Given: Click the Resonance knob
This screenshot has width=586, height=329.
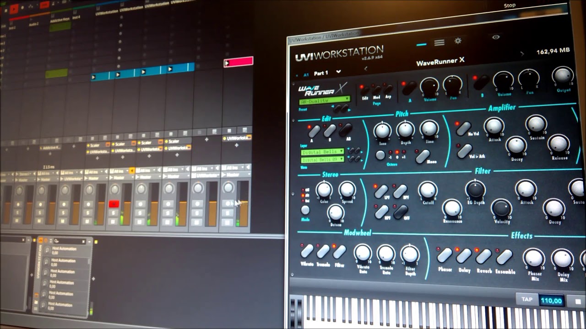Looking at the screenshot, I should pos(452,208).
